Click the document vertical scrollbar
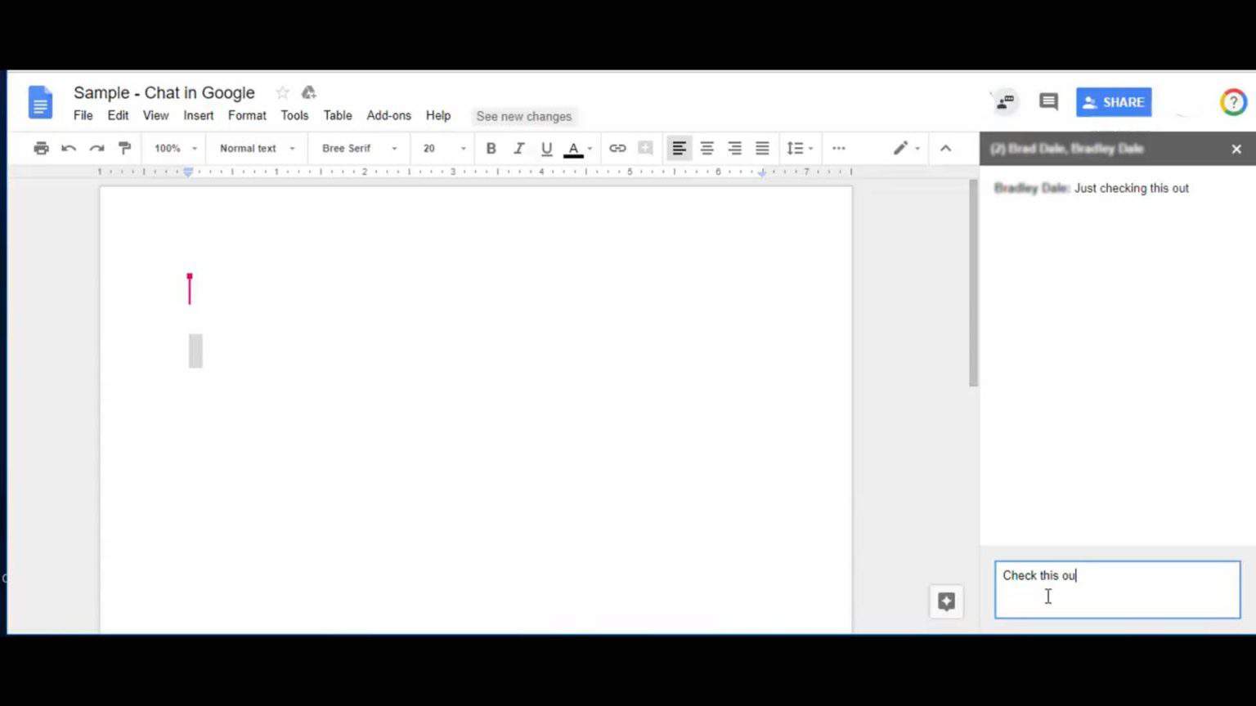 (973, 284)
